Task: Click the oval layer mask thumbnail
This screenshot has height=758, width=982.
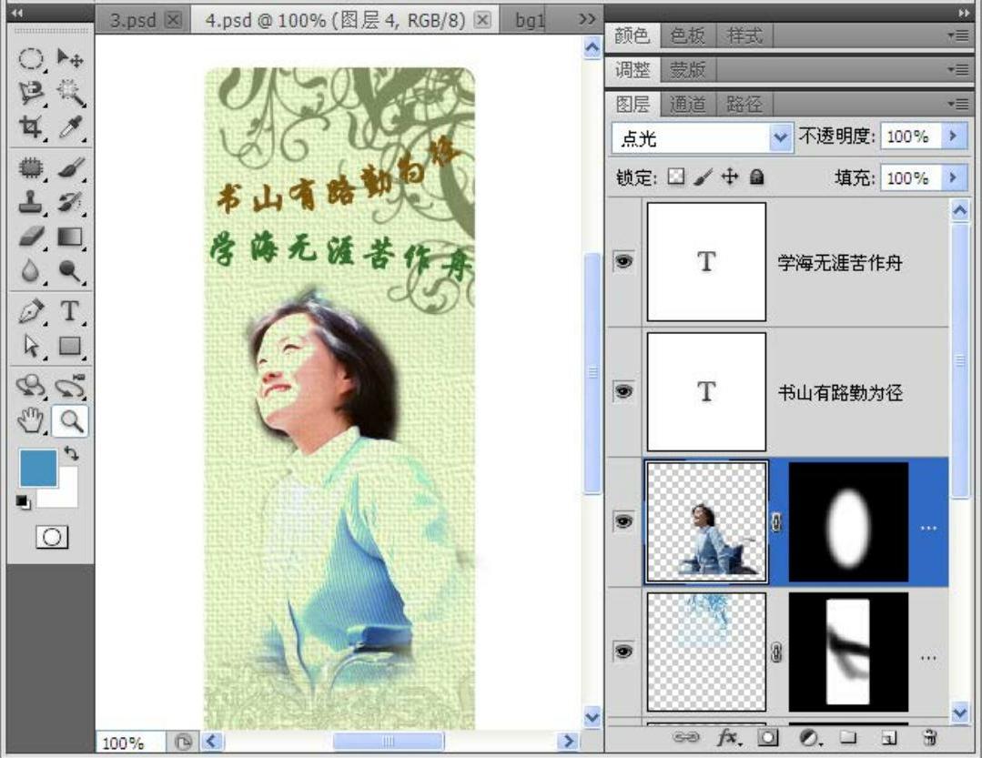Action: pyautogui.click(x=848, y=521)
